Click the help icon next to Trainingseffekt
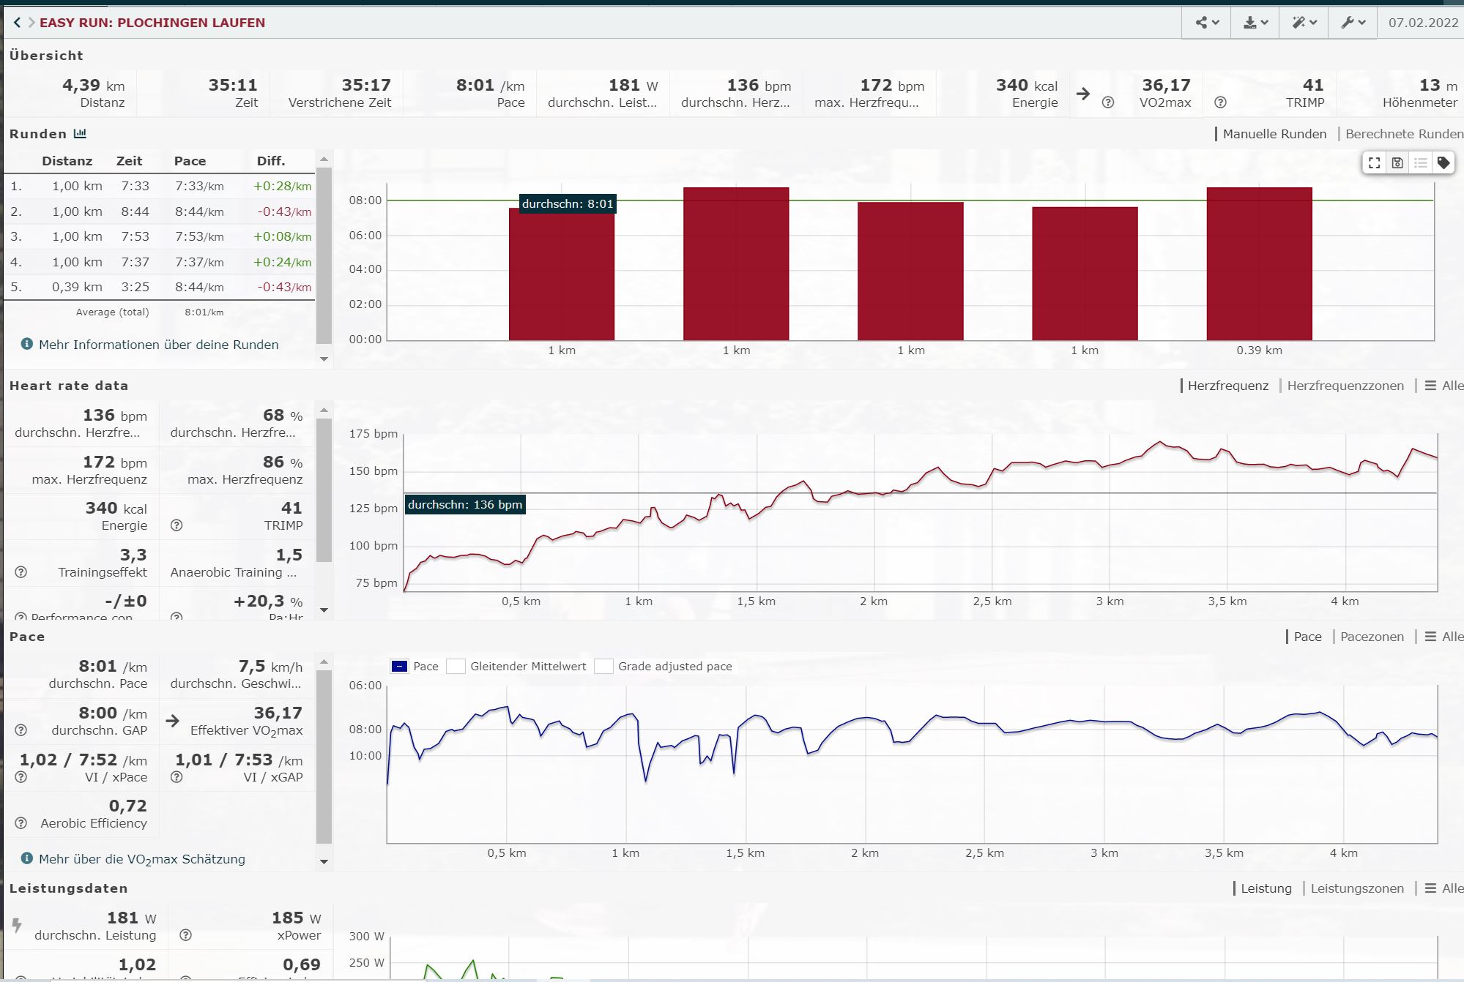 [21, 572]
